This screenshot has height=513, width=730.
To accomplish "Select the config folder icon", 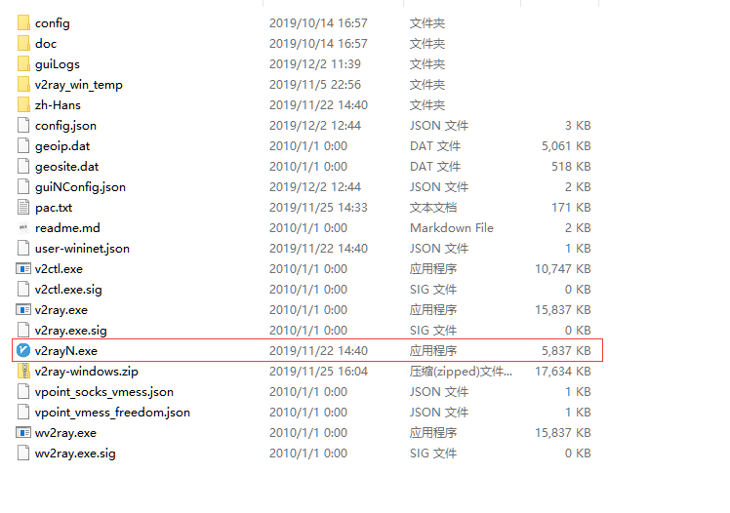I will click(x=24, y=22).
